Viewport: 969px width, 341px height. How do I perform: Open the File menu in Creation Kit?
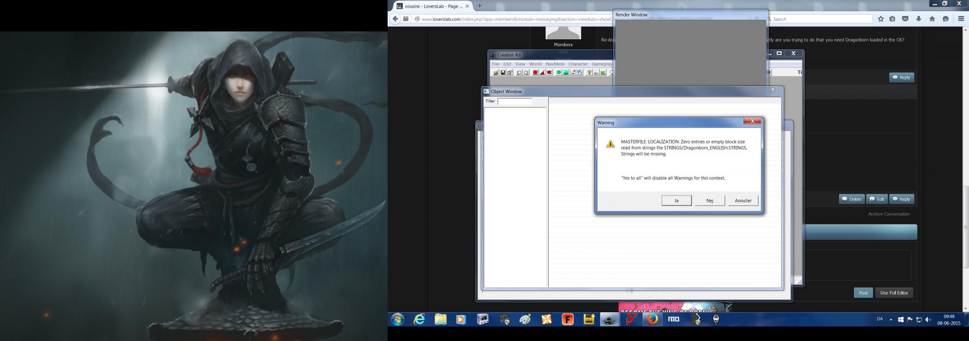[496, 64]
